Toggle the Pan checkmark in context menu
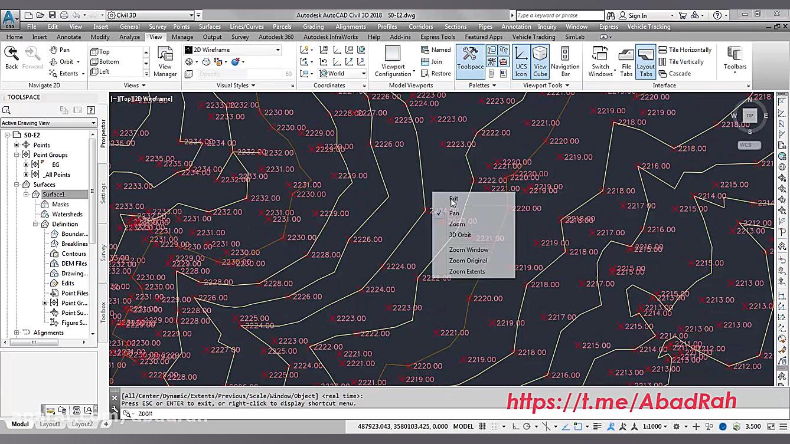The width and height of the screenshot is (790, 444). click(x=440, y=213)
